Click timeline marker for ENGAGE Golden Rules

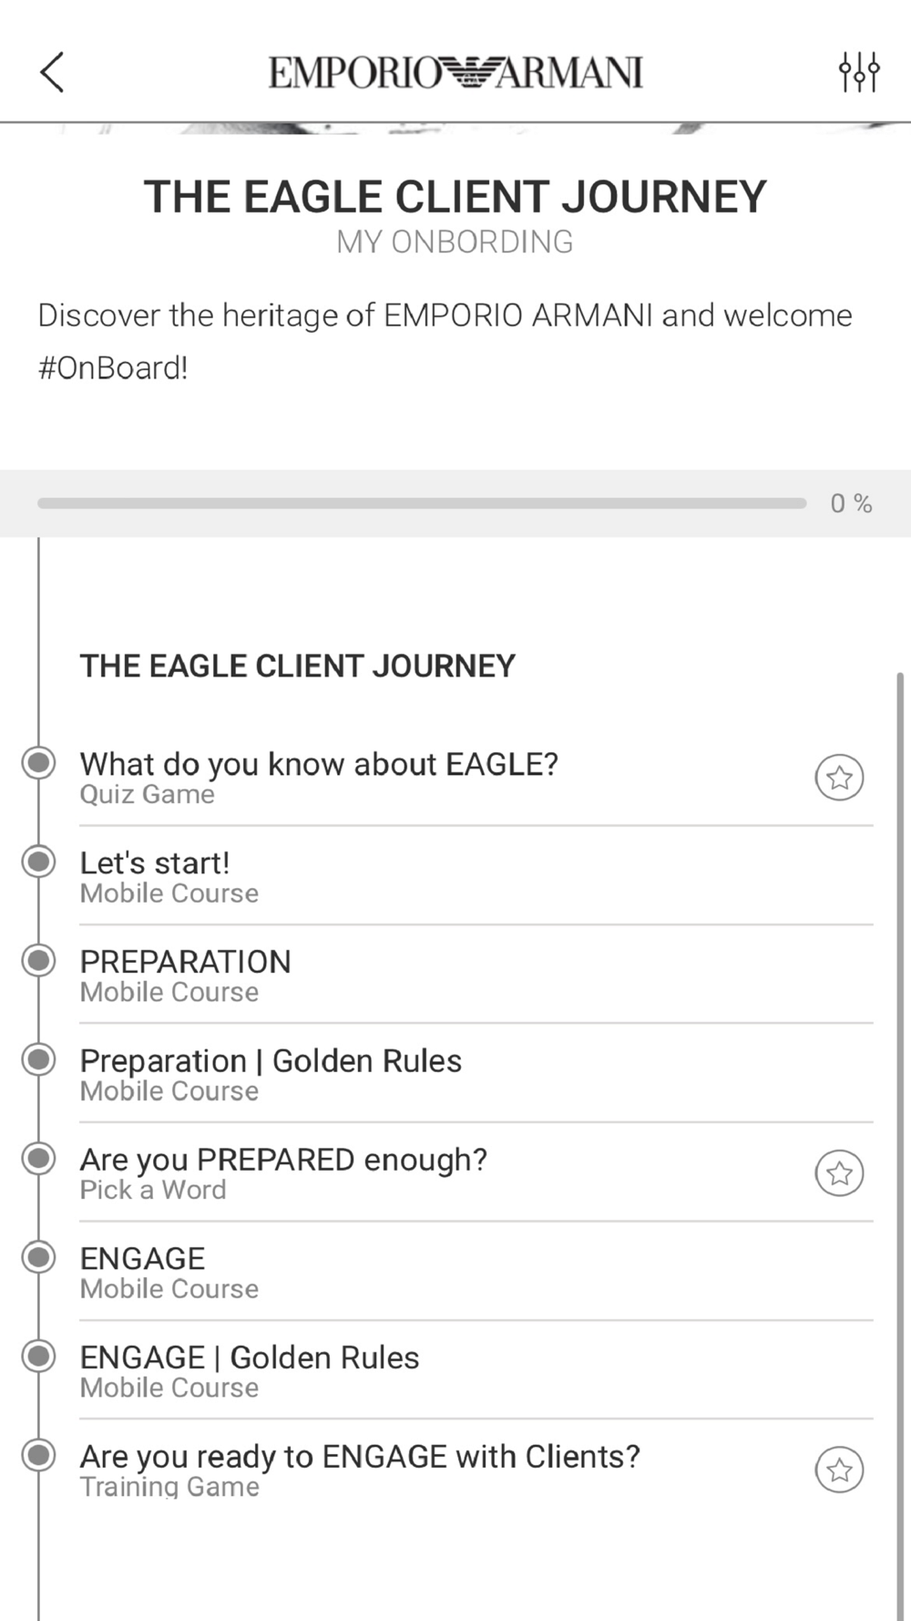coord(39,1356)
